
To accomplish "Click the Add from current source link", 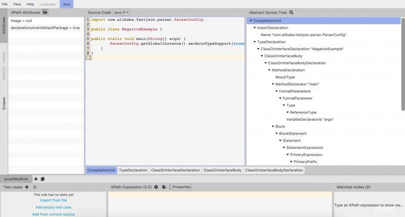I will pyautogui.click(x=54, y=214).
